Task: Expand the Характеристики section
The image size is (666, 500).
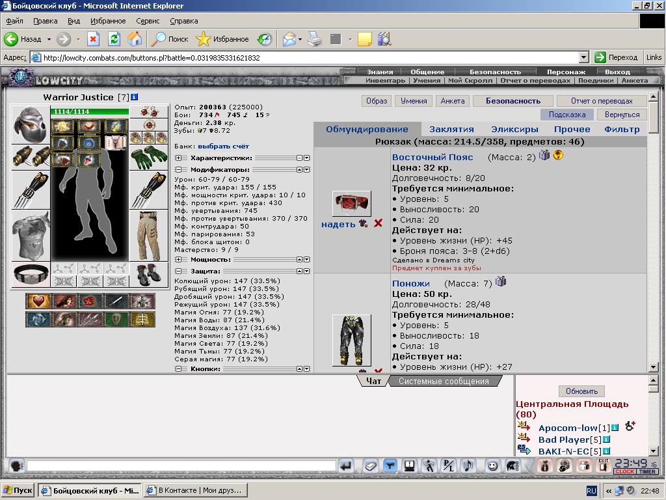Action: 178,158
